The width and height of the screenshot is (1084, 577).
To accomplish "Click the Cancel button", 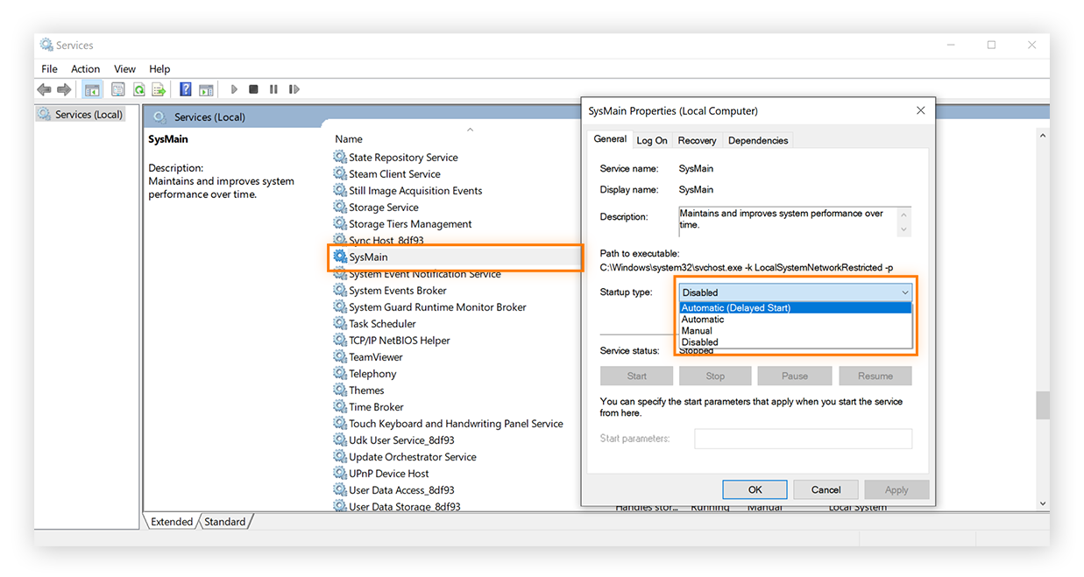I will tap(825, 489).
